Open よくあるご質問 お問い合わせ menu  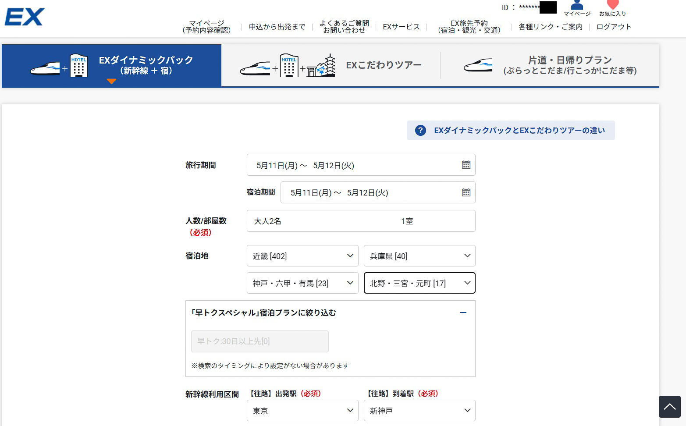click(x=345, y=26)
